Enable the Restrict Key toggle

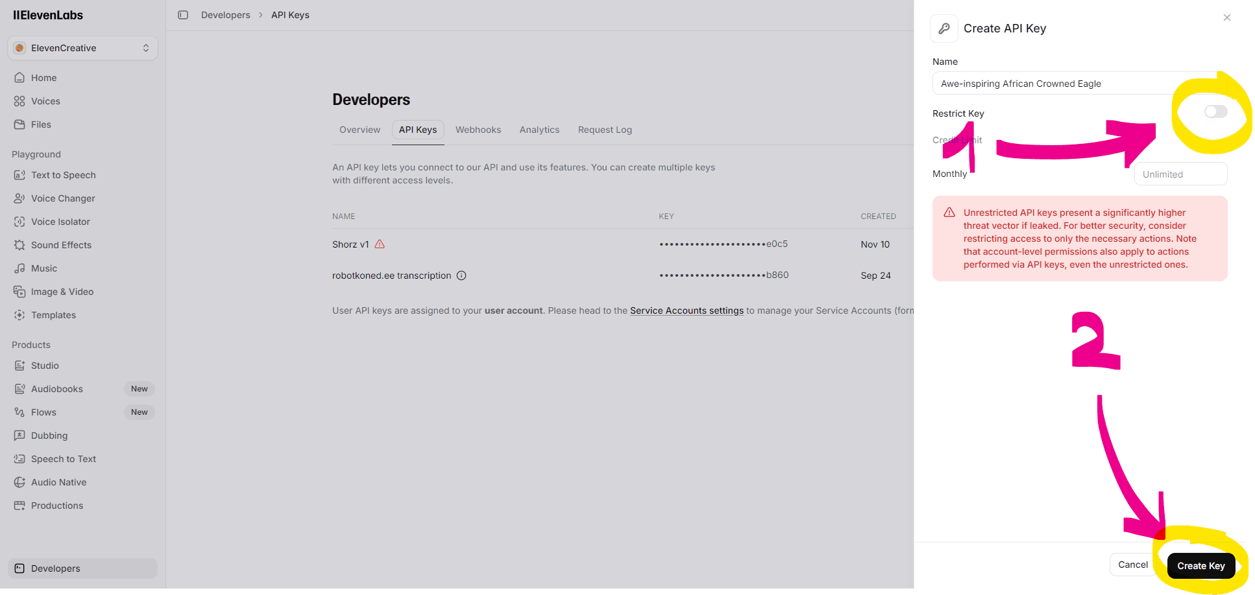1215,112
